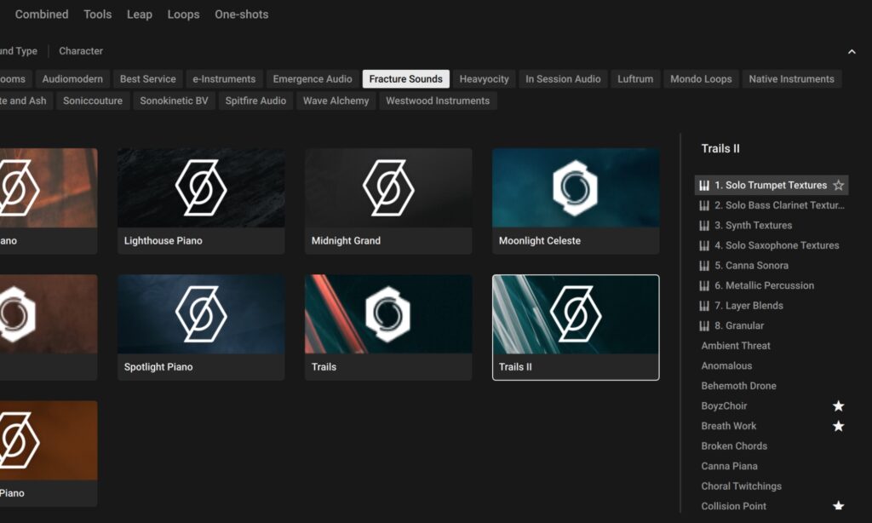Open the Leap tab
This screenshot has width=872, height=523.
click(139, 14)
